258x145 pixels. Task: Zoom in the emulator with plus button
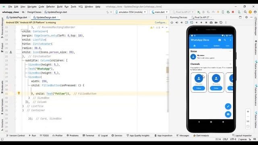click(248, 112)
